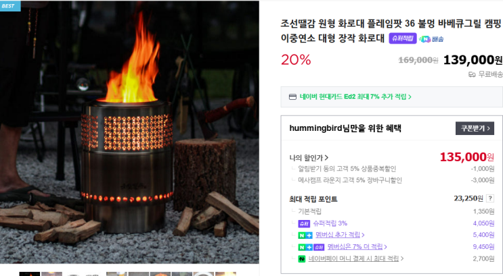This screenshot has height=276, width=503.
Task: Open 네이버 현대카드 Ed2 최대 7% 추가 적립 link
Action: tap(355, 96)
